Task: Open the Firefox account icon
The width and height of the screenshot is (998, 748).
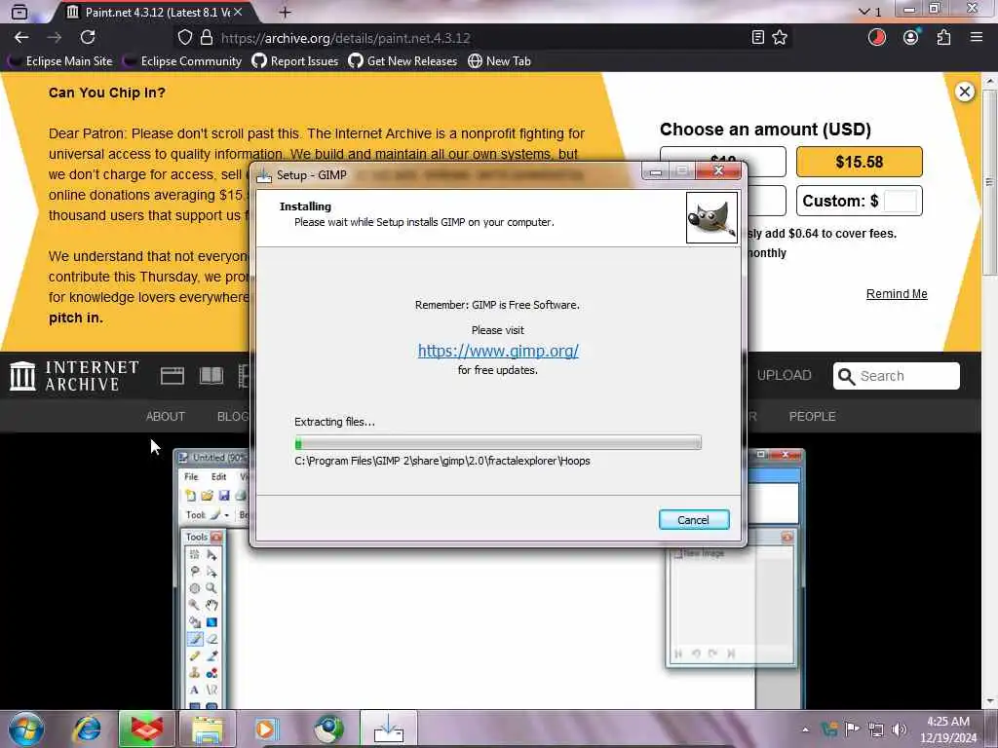Action: (911, 38)
